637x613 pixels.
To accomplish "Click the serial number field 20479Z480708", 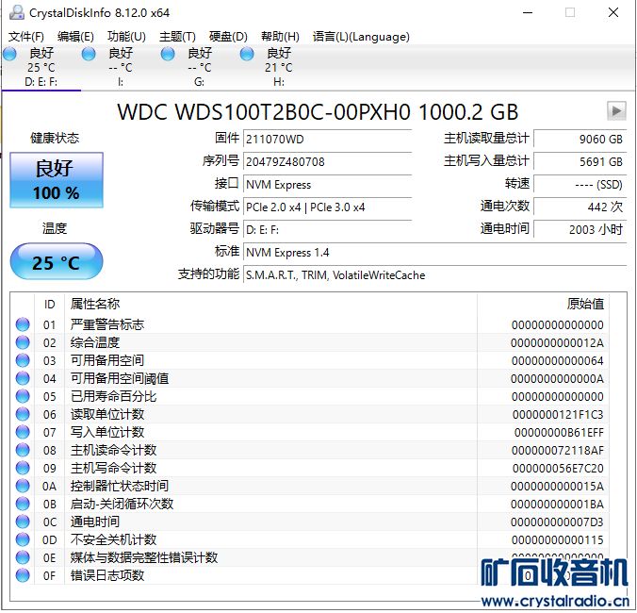I will tap(327, 162).
